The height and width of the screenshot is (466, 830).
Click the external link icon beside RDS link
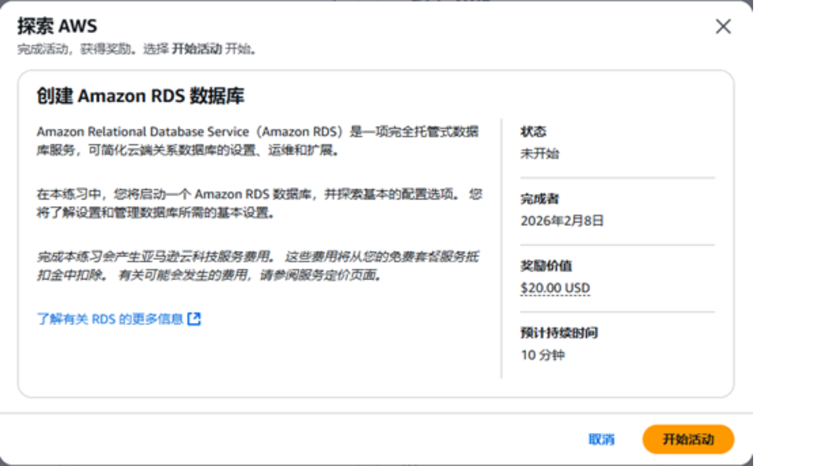[194, 319]
